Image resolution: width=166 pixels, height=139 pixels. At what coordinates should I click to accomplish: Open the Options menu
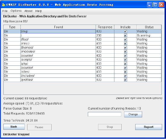16,11
